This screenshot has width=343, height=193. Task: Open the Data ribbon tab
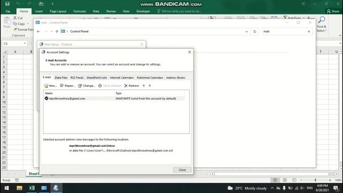(96, 11)
